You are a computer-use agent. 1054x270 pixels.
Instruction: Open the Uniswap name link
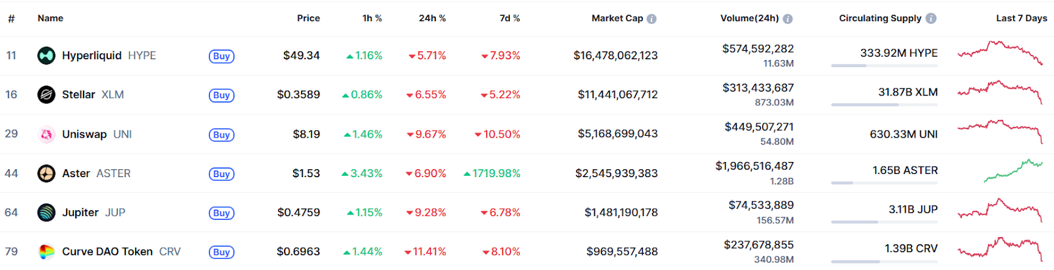click(x=84, y=134)
